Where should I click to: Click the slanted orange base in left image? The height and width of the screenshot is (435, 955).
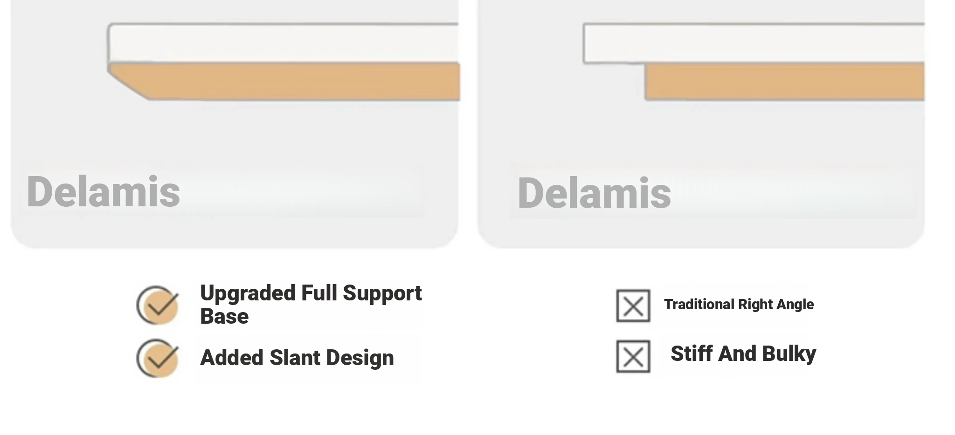point(284,82)
